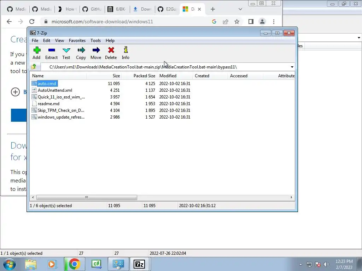The width and height of the screenshot is (362, 271).
Task: Click the AutoUnattend.xml file icon
Action: (x=34, y=90)
